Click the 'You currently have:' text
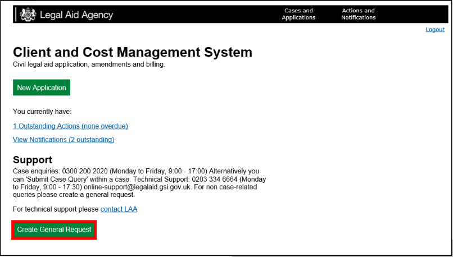 (x=42, y=112)
